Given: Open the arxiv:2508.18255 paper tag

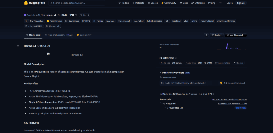Looking at the screenshot, I should tap(34, 26).
